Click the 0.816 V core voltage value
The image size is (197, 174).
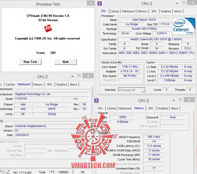[162, 33]
